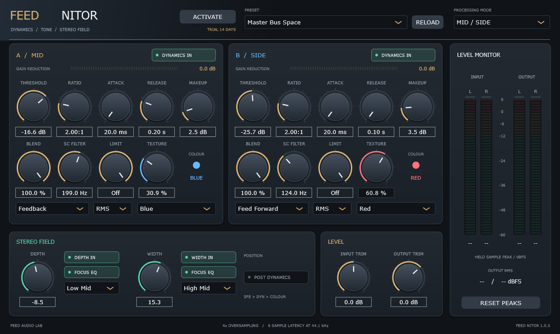Click the red SIDE TEXTURE knob

click(x=376, y=167)
